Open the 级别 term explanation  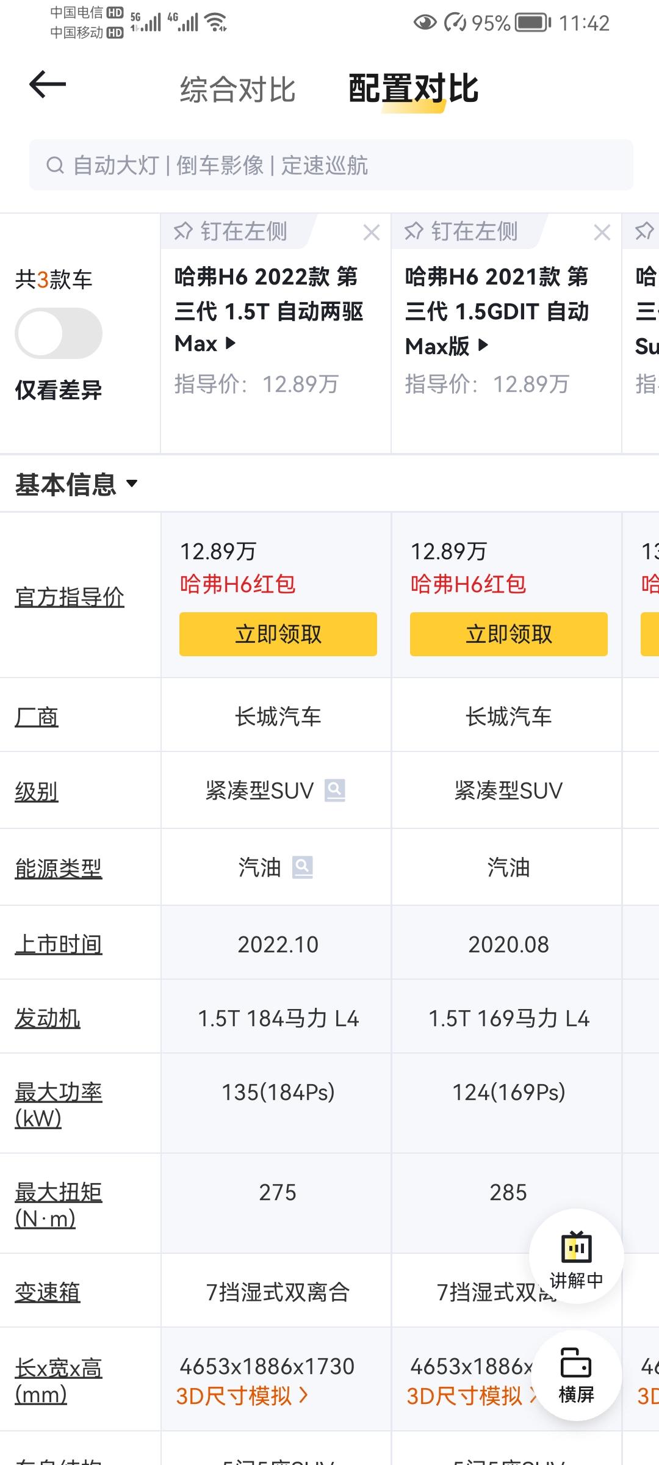coord(37,791)
